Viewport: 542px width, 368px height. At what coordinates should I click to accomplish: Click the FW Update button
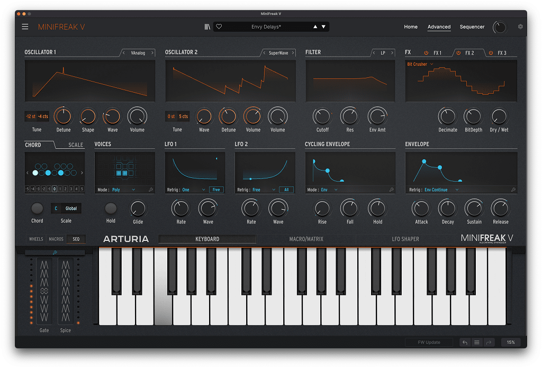[429, 343]
